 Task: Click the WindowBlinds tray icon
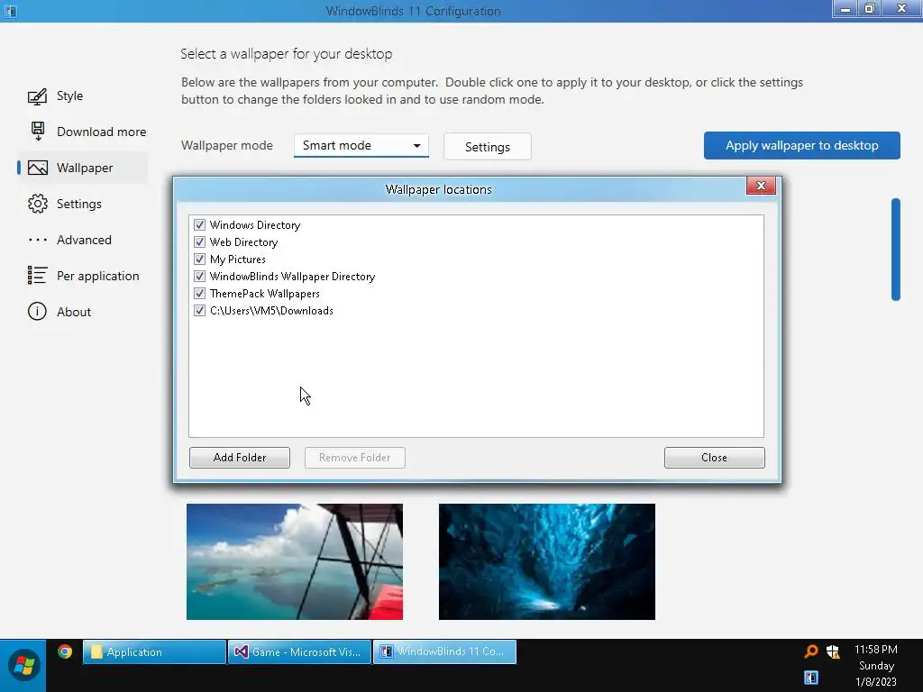[x=811, y=678]
